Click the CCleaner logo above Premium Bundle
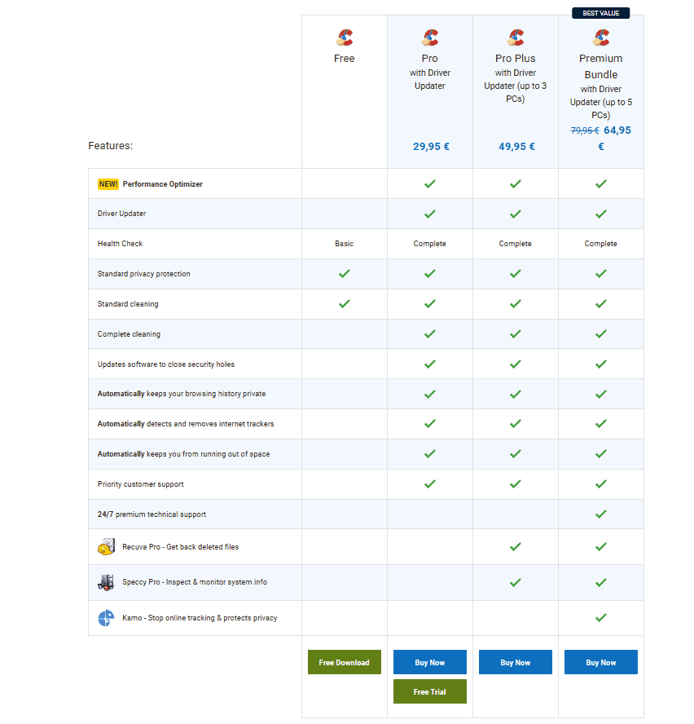The width and height of the screenshot is (694, 724). click(x=601, y=38)
